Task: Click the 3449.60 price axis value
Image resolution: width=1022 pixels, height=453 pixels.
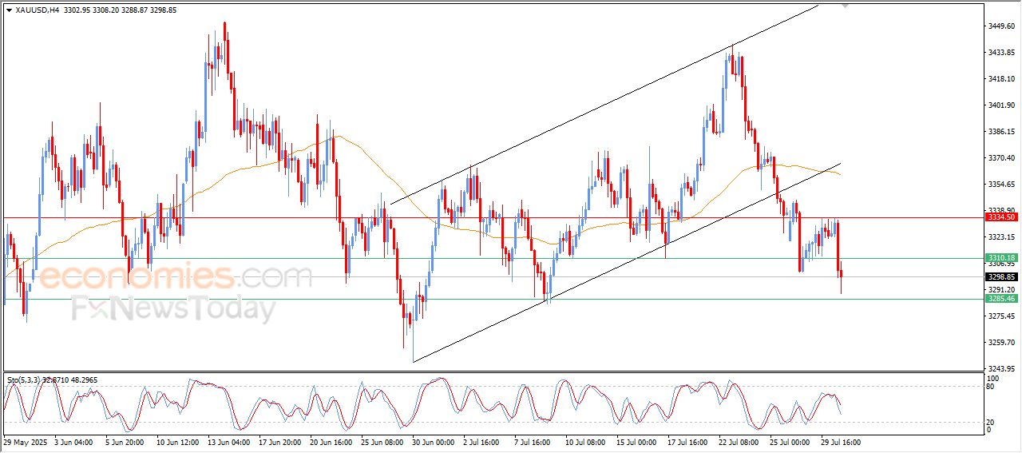Action: 1000,26
